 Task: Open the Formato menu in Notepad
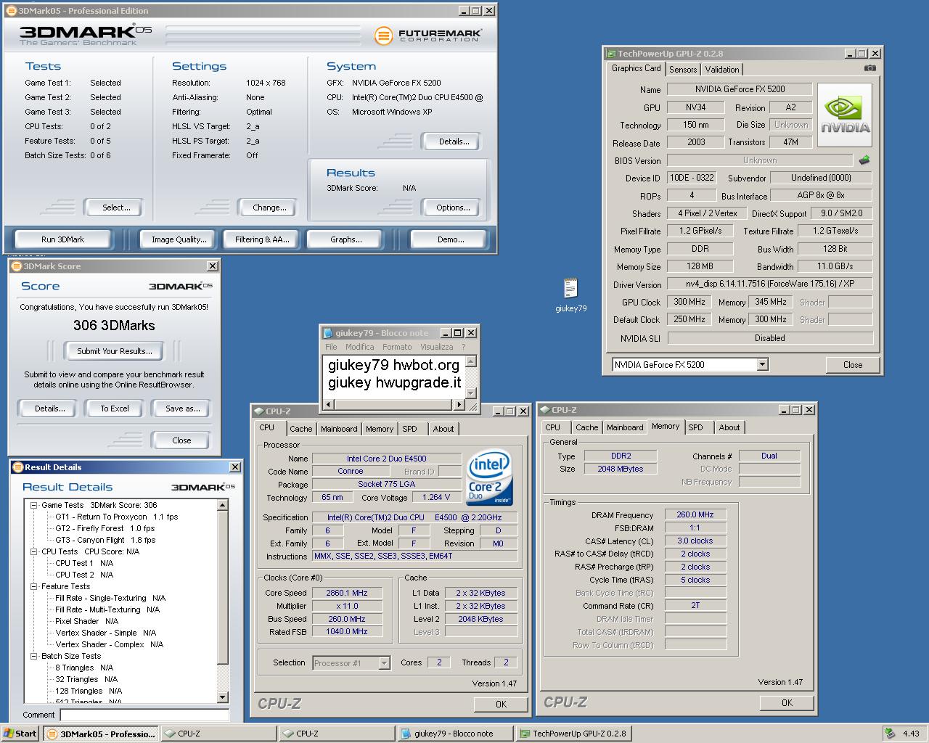397,347
